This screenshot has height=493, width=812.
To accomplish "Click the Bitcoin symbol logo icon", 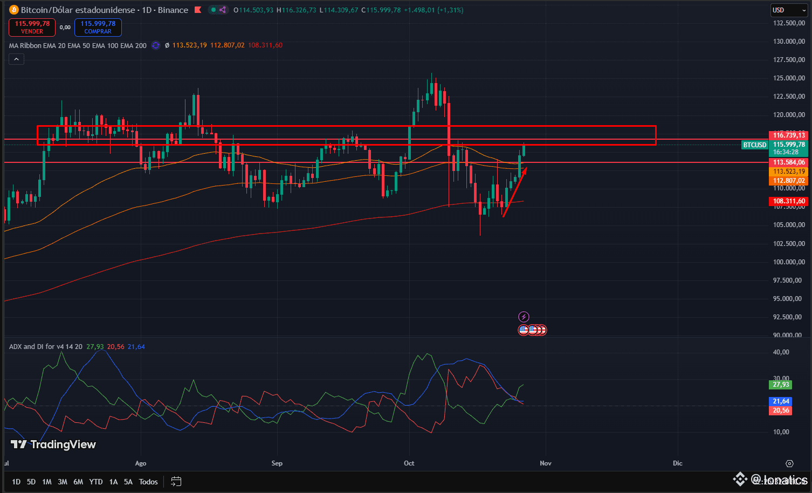I will (x=14, y=10).
